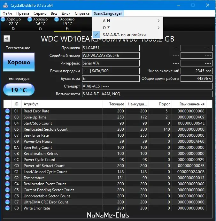Image resolution: width=216 pixels, height=221 pixels.
Task: Click status orb for Uncorrectable Sector Count row
Action: [x=7, y=196]
